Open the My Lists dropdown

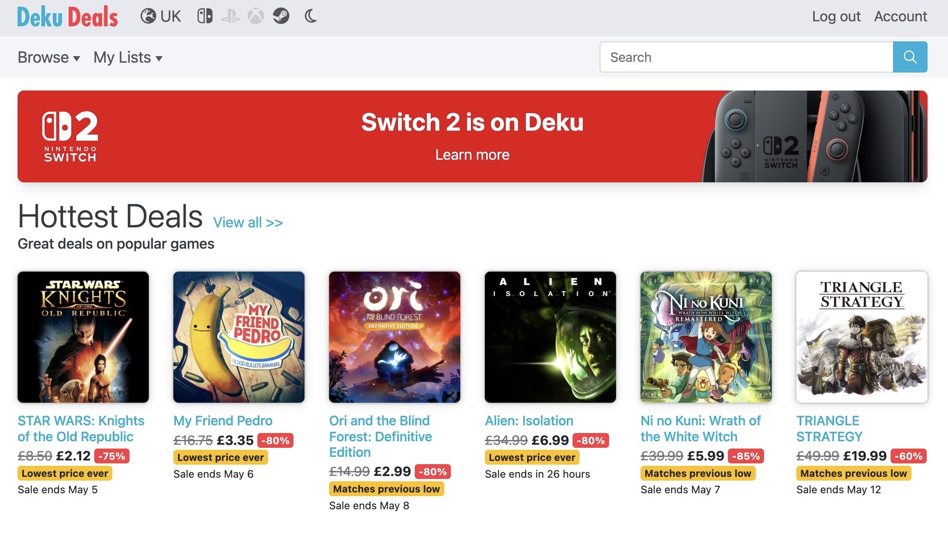(128, 57)
